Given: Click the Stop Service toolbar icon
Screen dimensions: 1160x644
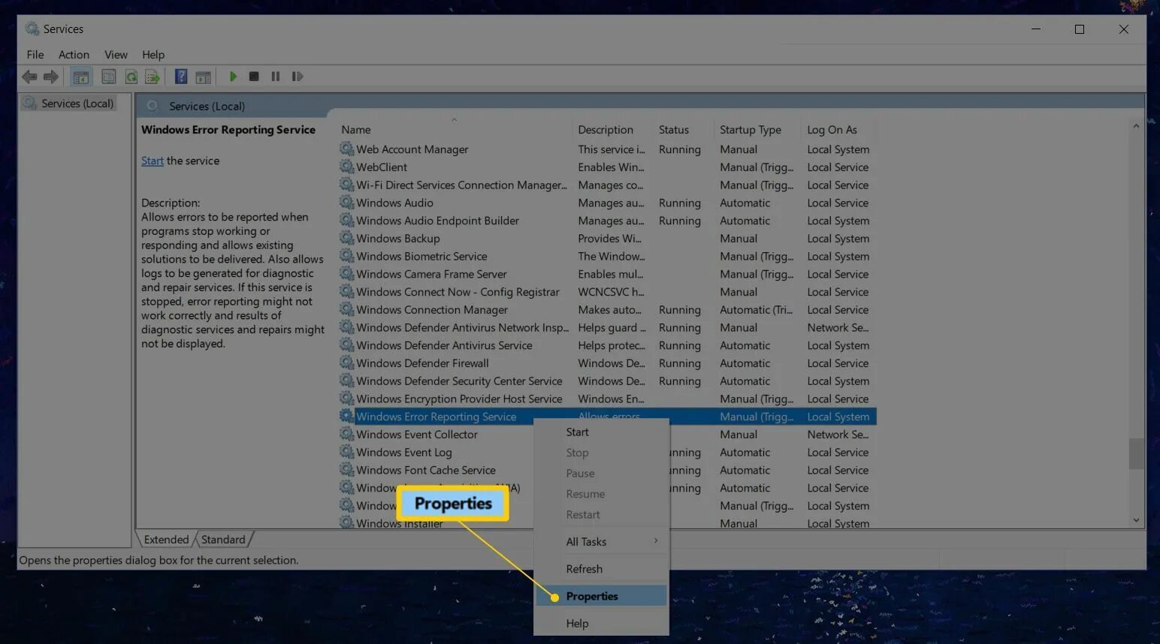Looking at the screenshot, I should point(254,77).
